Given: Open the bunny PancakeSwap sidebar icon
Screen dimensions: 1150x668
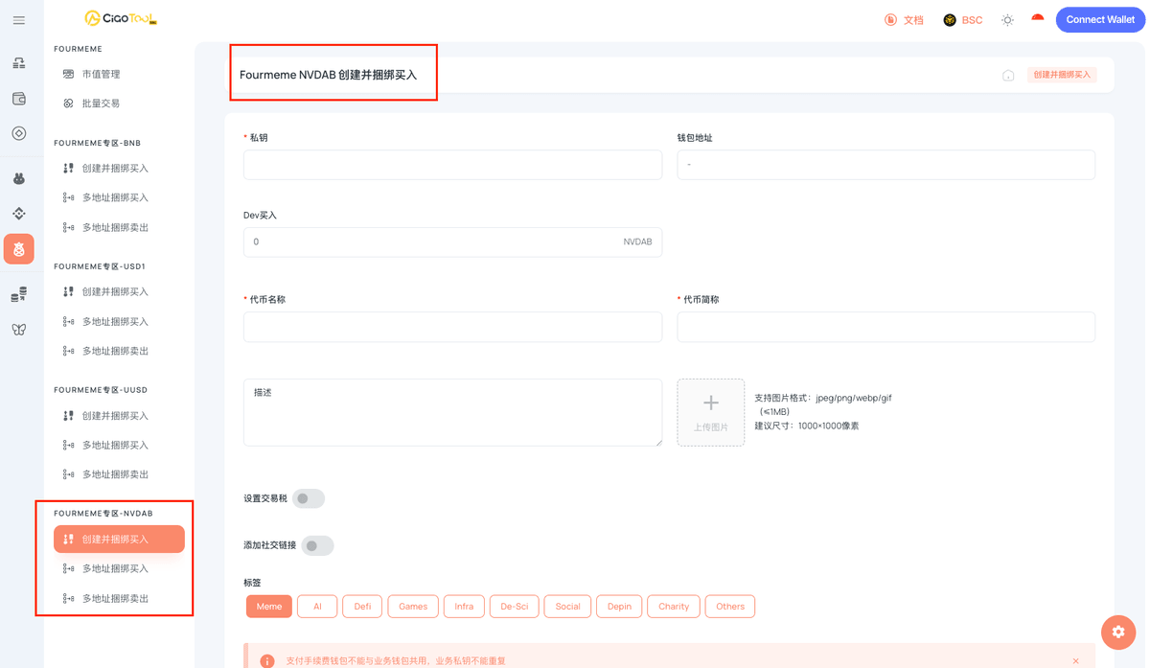Looking at the screenshot, I should pos(19,178).
